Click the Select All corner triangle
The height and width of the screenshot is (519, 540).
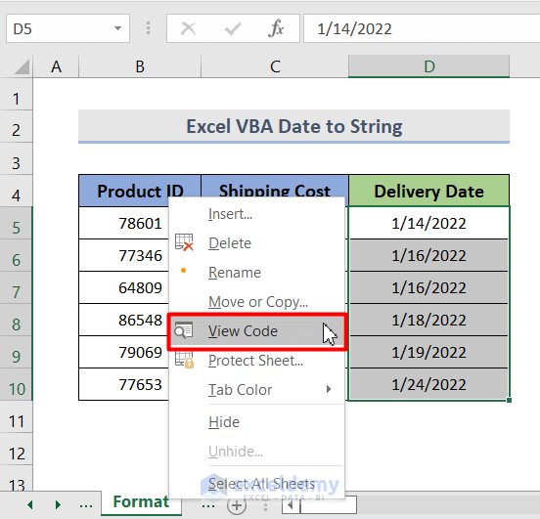[22, 66]
